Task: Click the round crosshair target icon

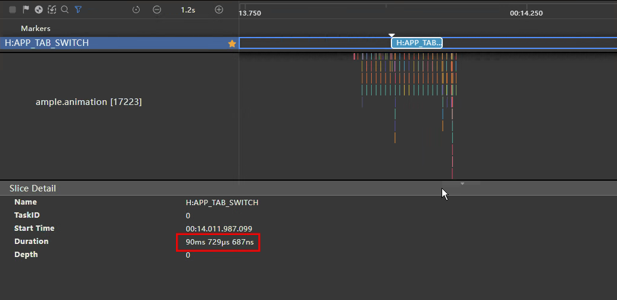Action: pyautogui.click(x=39, y=10)
